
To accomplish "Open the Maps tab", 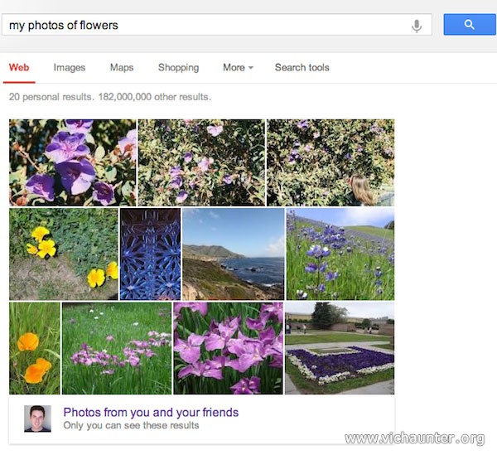I will tap(122, 67).
